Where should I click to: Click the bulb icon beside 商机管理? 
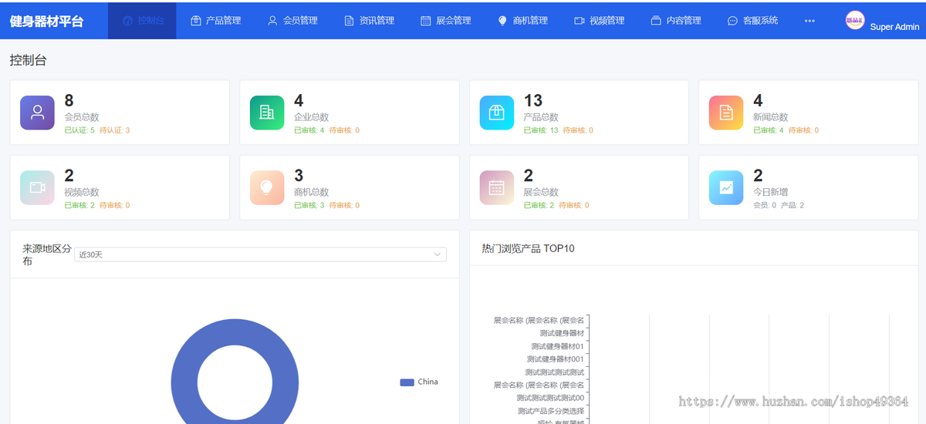click(502, 21)
